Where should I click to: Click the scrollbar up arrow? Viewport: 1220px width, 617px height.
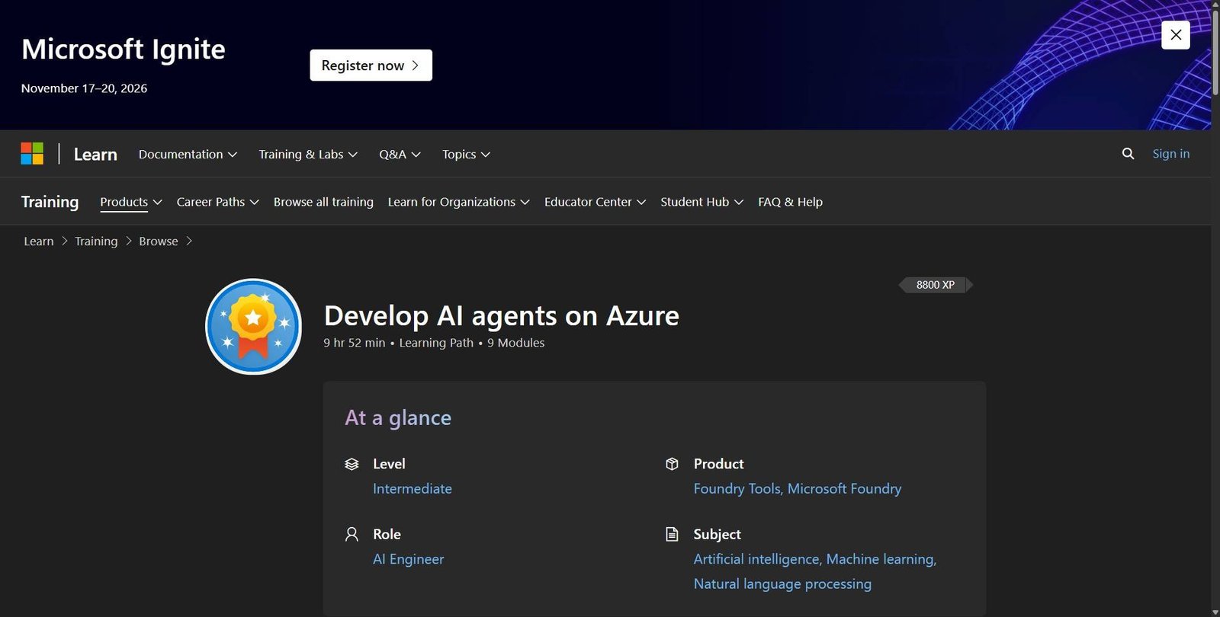(x=1215, y=4)
